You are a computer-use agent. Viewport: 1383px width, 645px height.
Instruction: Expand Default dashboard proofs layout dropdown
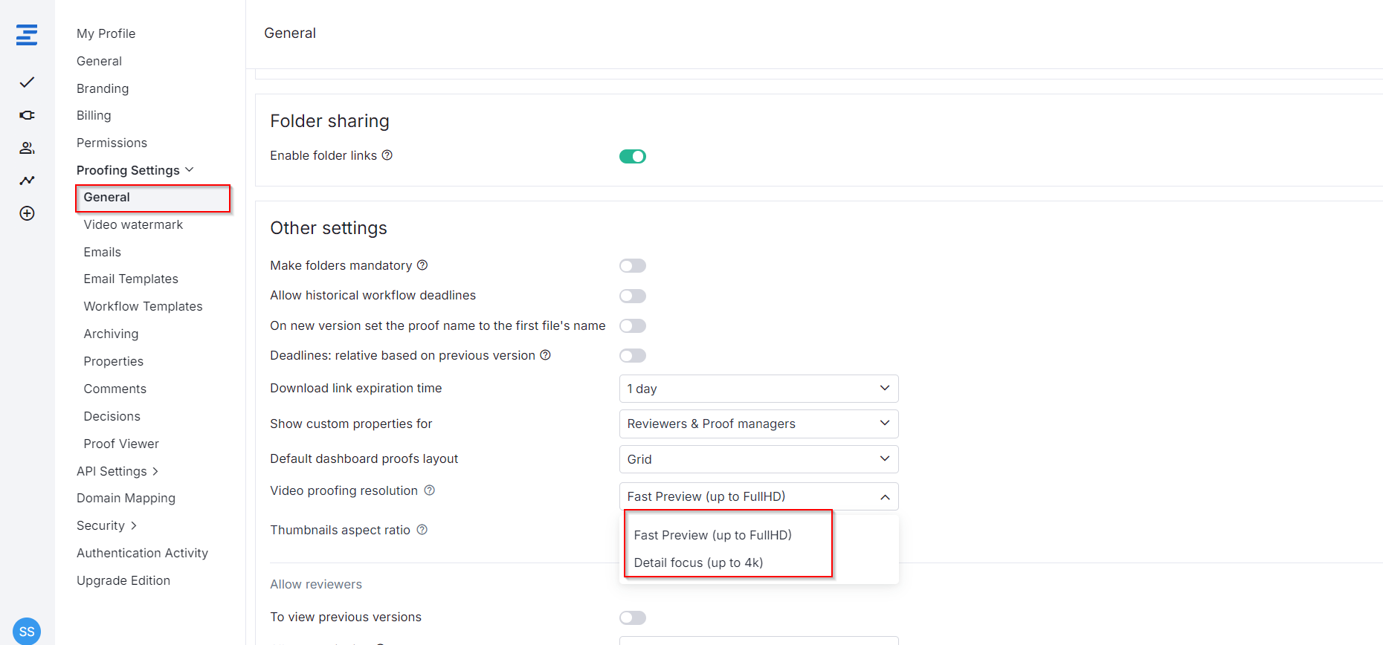point(758,459)
